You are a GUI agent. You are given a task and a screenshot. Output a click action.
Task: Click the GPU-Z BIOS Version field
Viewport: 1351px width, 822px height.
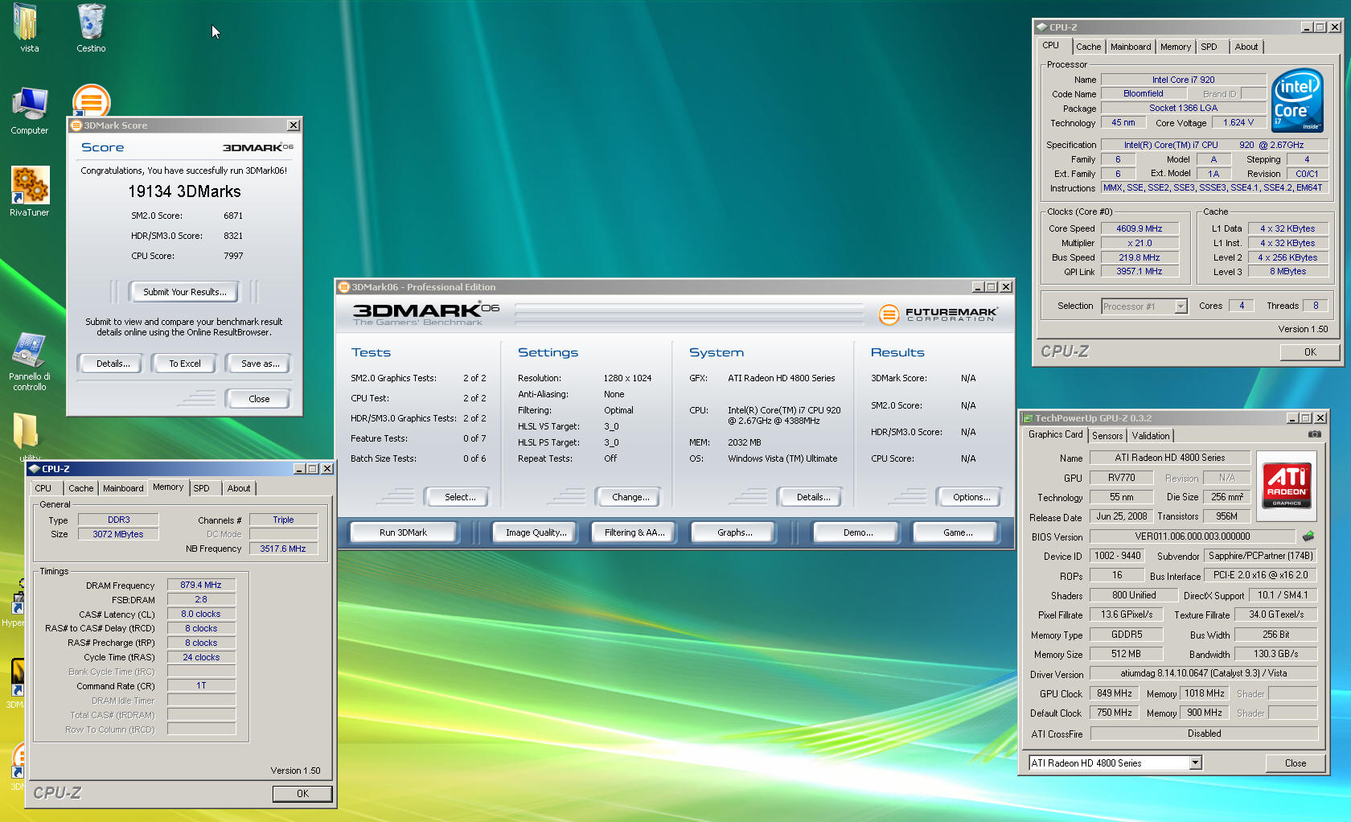click(1193, 536)
